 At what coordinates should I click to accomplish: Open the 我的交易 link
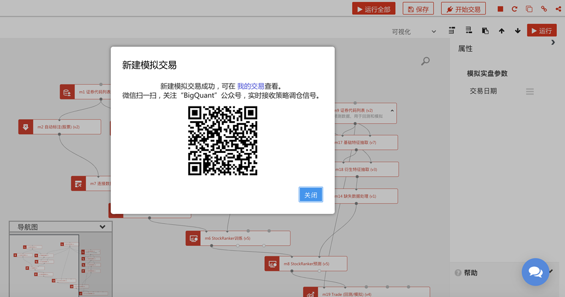(x=251, y=86)
